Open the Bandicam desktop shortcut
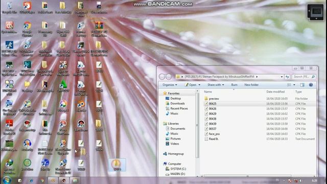The height and width of the screenshot is (184, 327). click(x=81, y=125)
